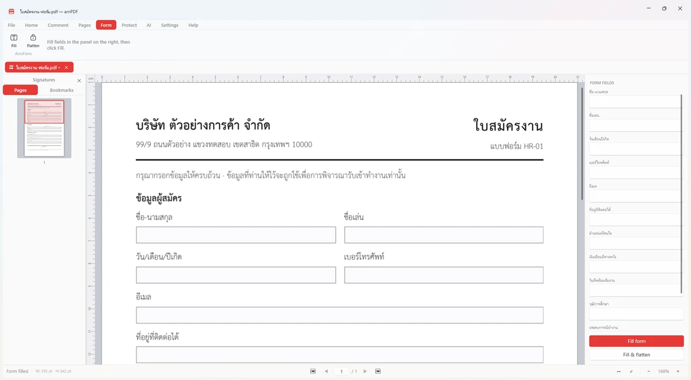Click the ที่อยู่ที่ติดต่อได้ box in Form Fields panel

tap(636, 220)
